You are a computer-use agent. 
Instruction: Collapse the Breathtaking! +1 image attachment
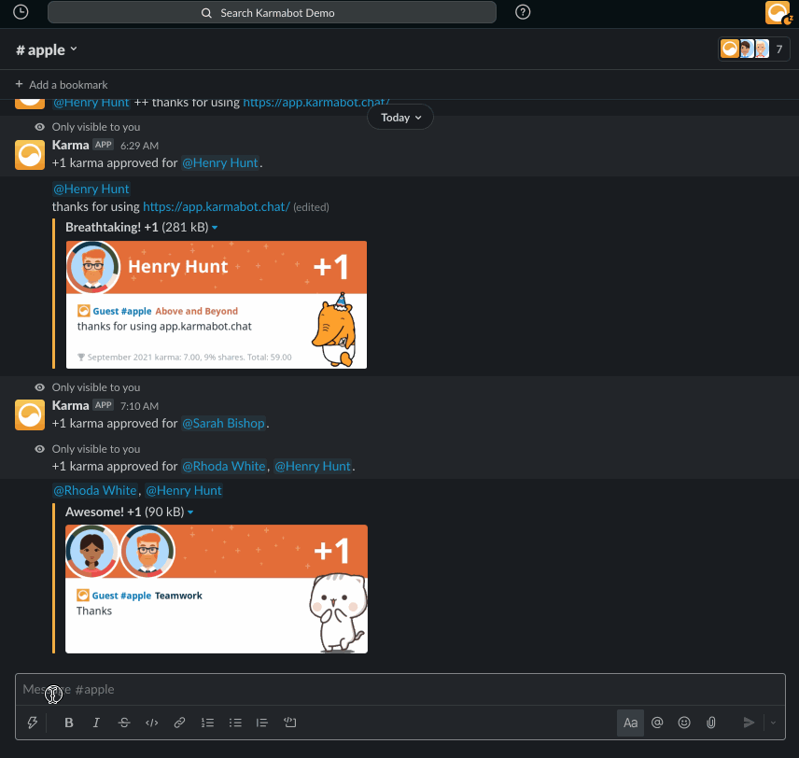(215, 228)
